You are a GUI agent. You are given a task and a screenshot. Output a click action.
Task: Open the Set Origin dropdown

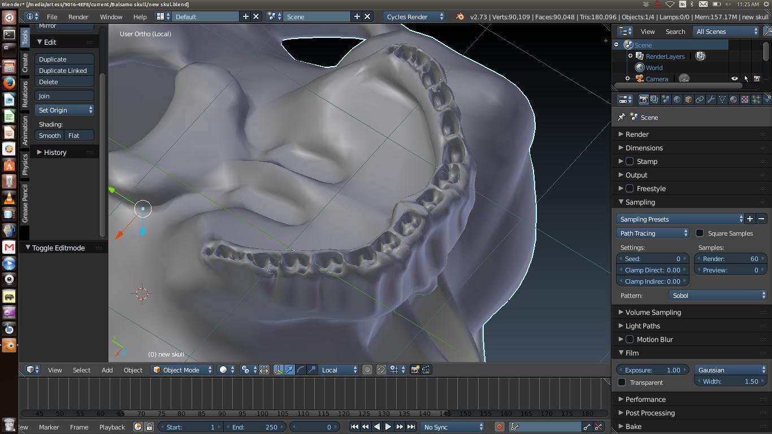[x=64, y=110]
